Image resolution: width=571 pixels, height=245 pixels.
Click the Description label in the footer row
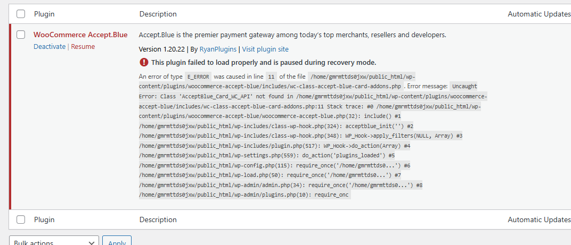(x=158, y=219)
